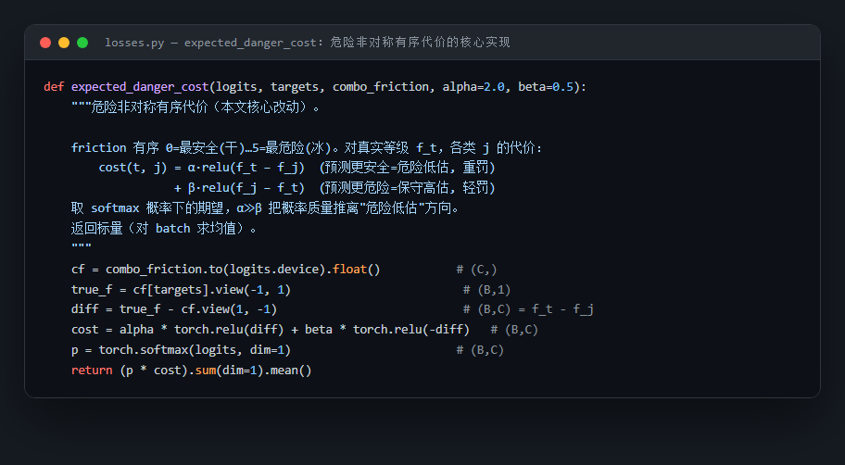Click the yellow minimize window dot

(x=64, y=43)
